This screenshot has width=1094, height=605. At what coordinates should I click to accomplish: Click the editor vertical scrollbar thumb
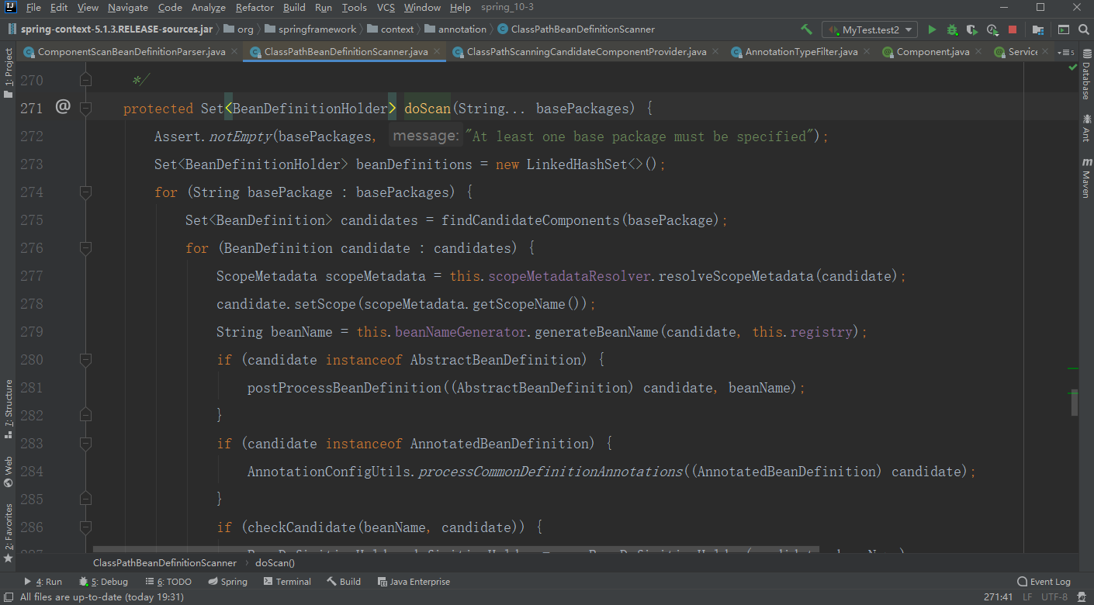click(1075, 402)
